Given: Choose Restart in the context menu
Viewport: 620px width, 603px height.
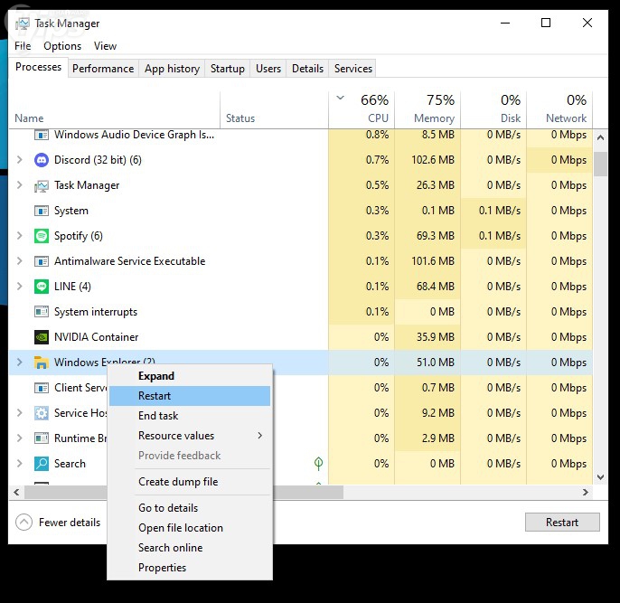Looking at the screenshot, I should [190, 396].
